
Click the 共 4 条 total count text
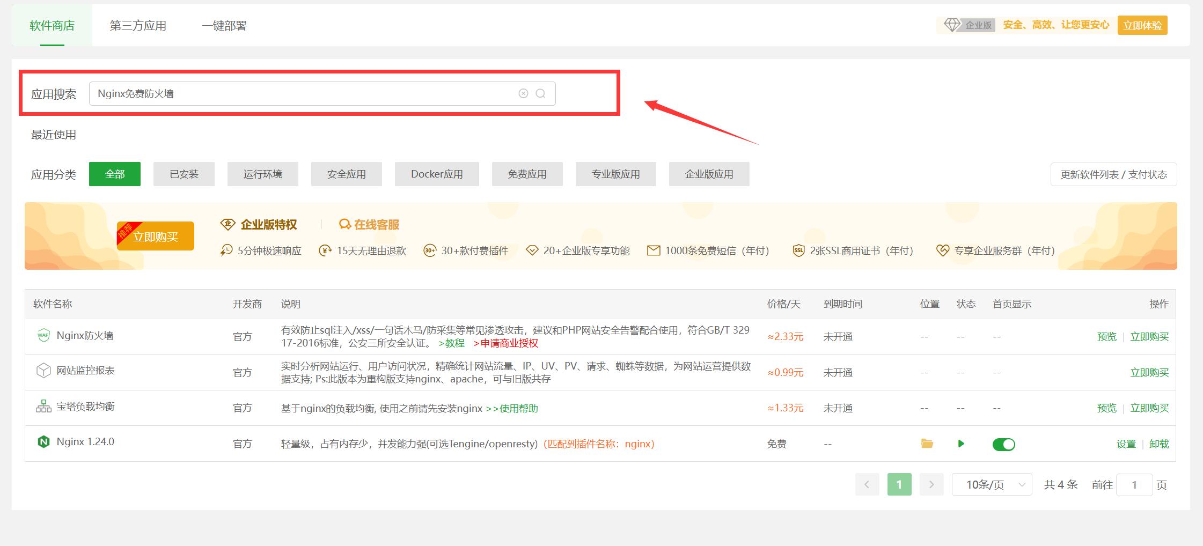pyautogui.click(x=1061, y=485)
